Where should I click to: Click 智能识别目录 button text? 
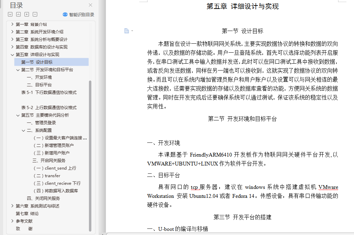[x=81, y=15]
